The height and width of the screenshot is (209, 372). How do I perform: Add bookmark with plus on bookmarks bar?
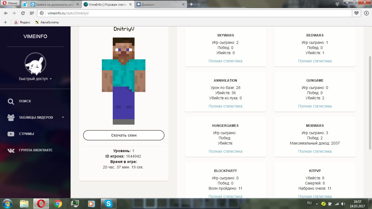pyautogui.click(x=5, y=22)
